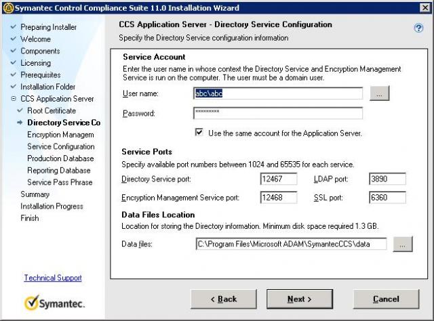434x321 pixels.
Task: Select the Installation Folder step
Action: pos(48,87)
